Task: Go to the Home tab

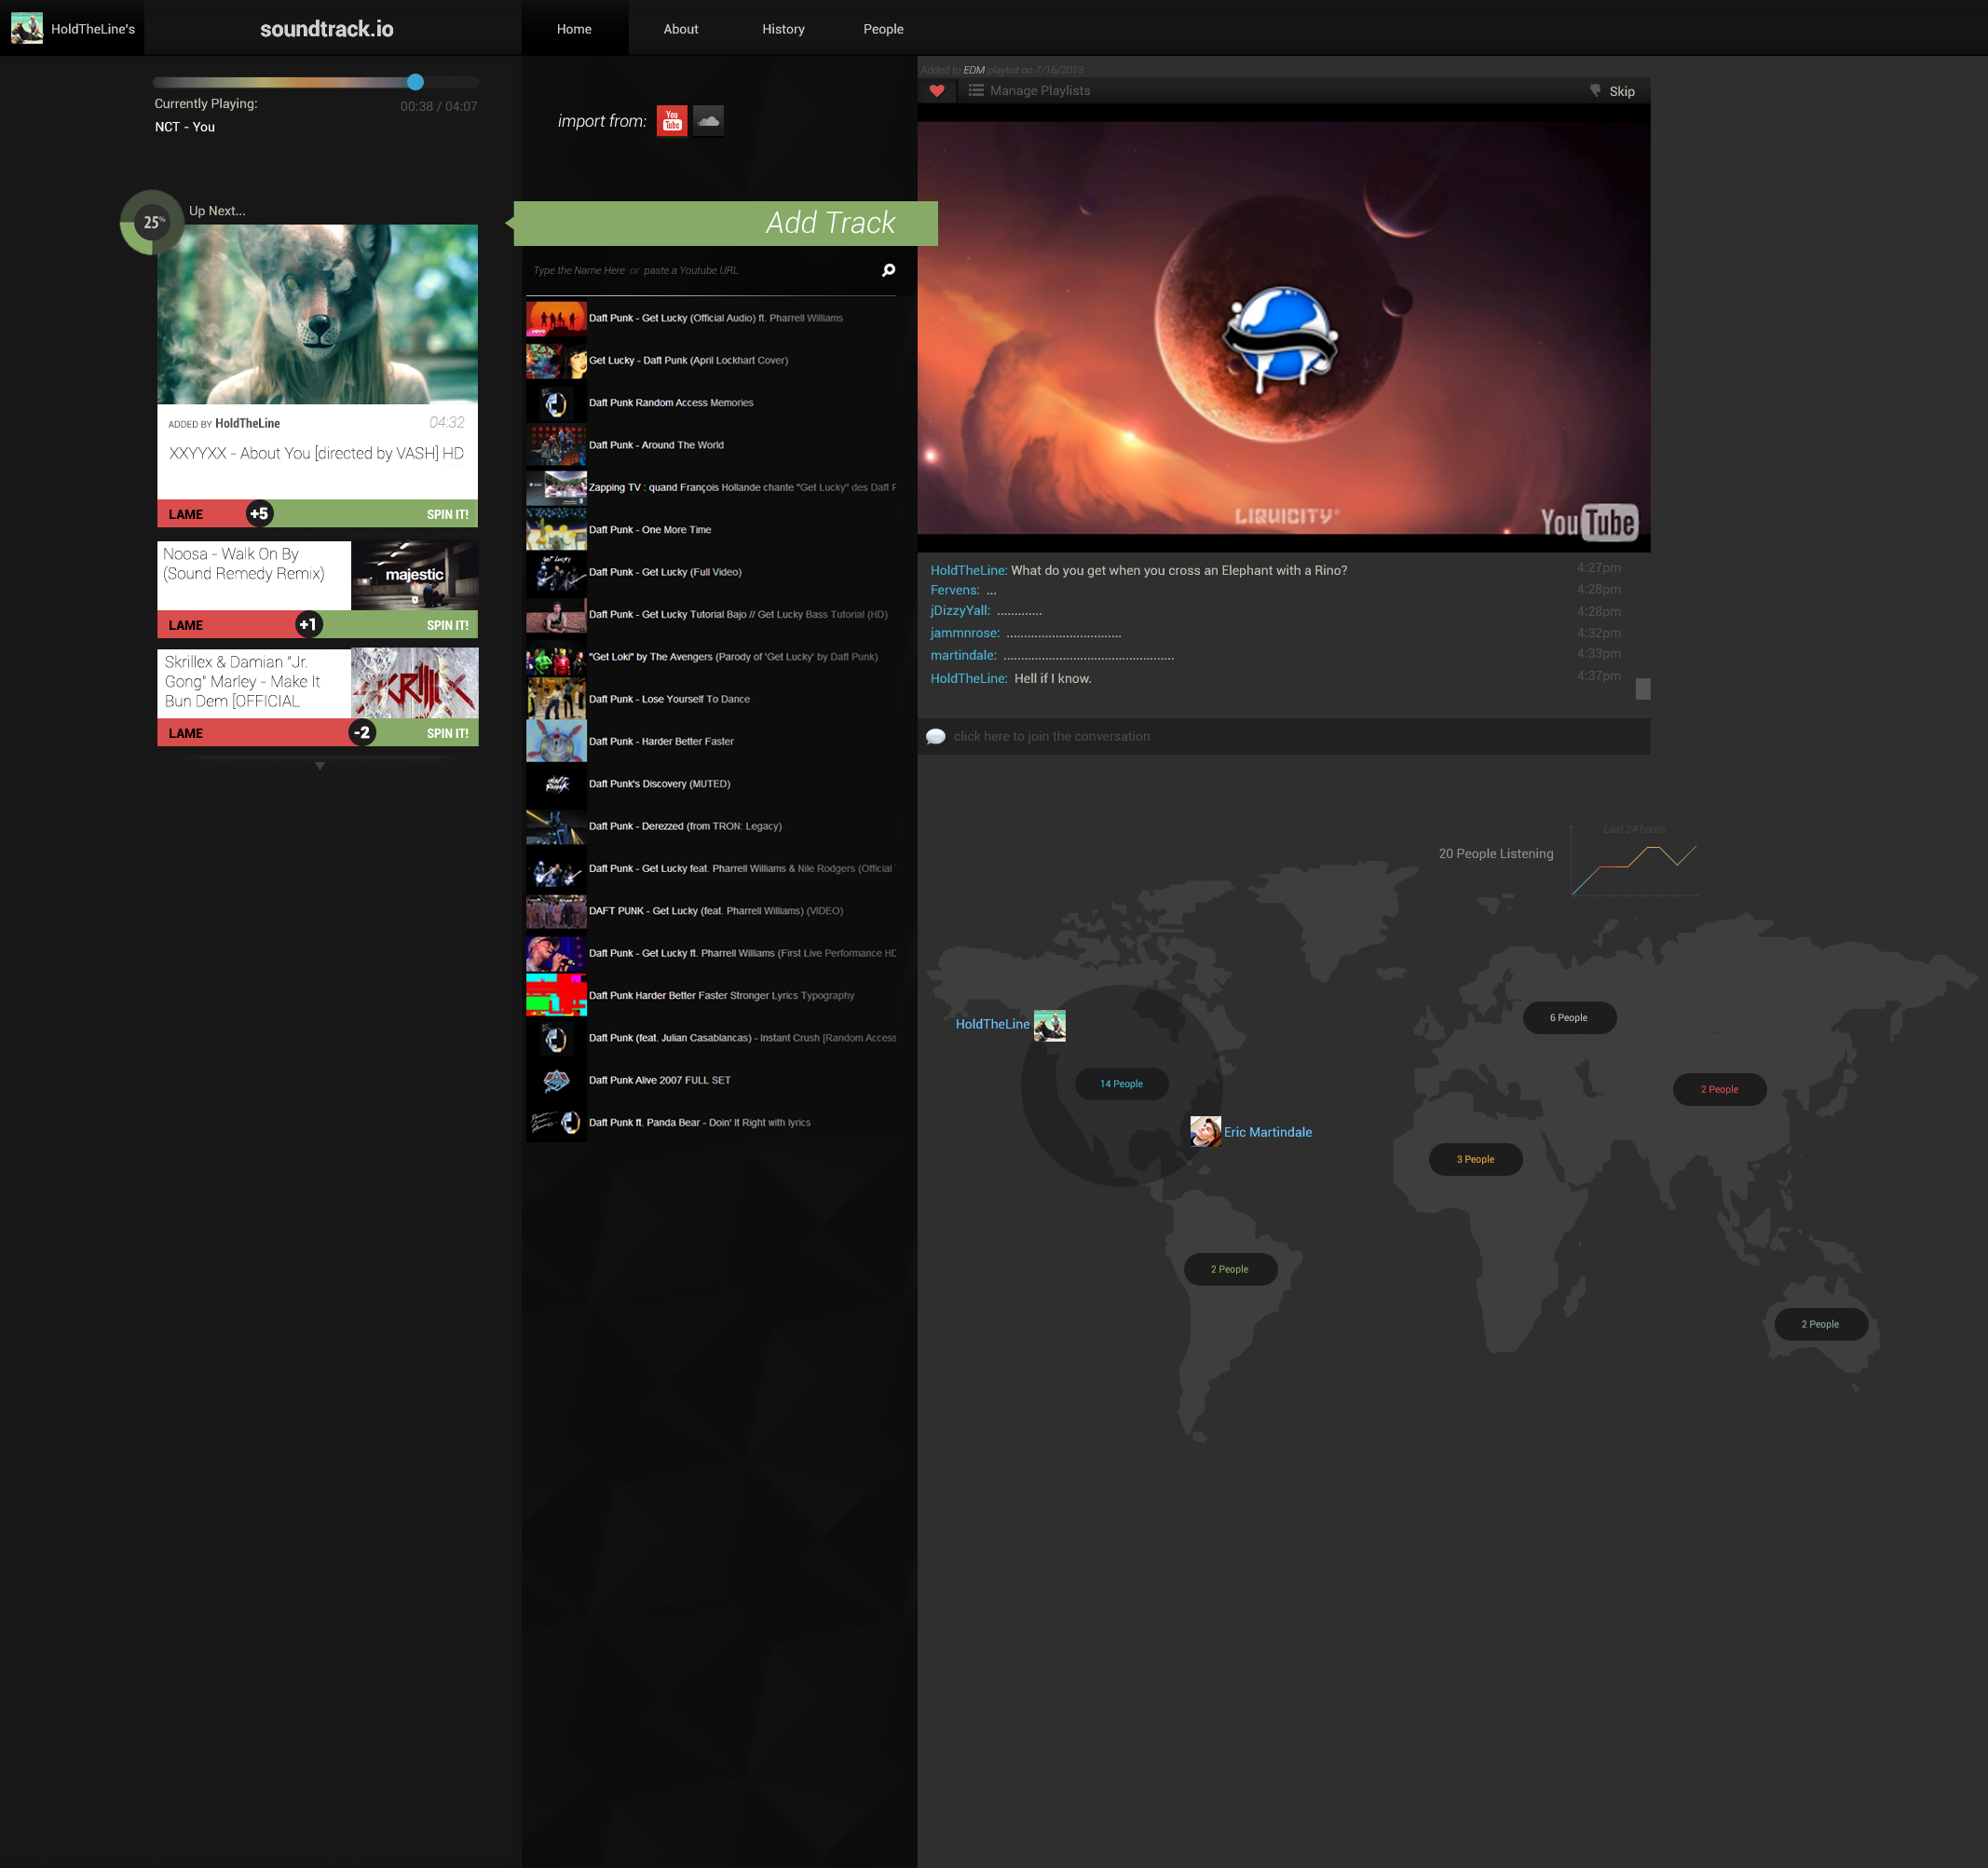Action: pyautogui.click(x=574, y=29)
